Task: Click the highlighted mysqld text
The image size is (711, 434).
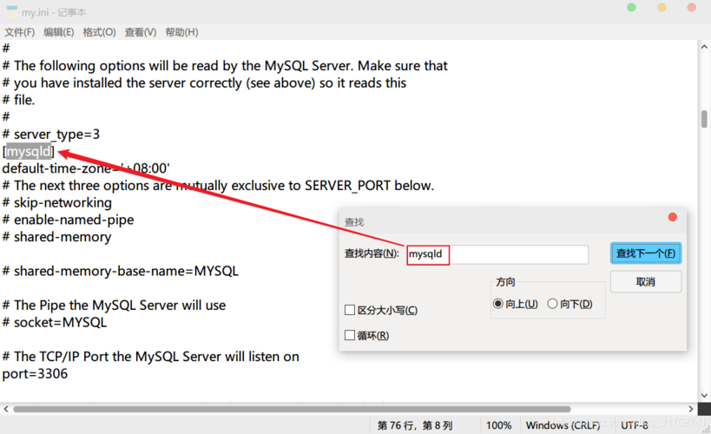Action: tap(29, 152)
